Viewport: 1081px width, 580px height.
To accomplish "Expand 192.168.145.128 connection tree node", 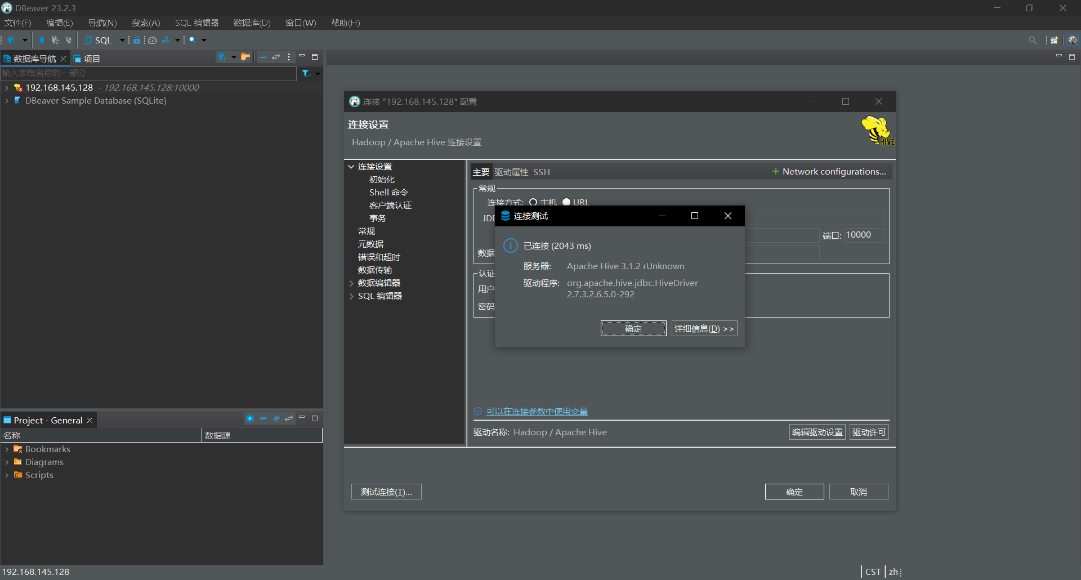I will [x=6, y=88].
